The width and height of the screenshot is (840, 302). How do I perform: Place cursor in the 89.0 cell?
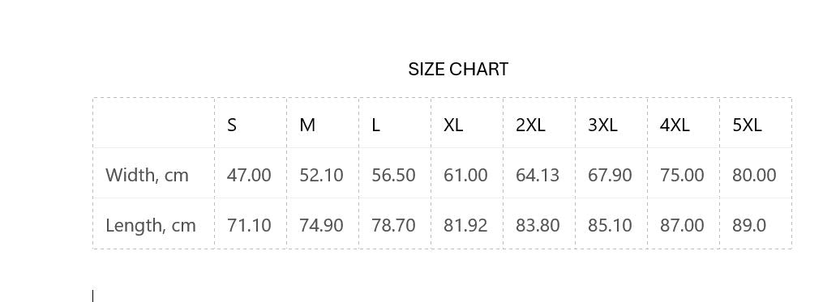coord(756,223)
